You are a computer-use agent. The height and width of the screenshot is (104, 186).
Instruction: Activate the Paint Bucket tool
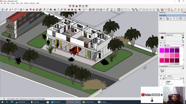[51, 10]
